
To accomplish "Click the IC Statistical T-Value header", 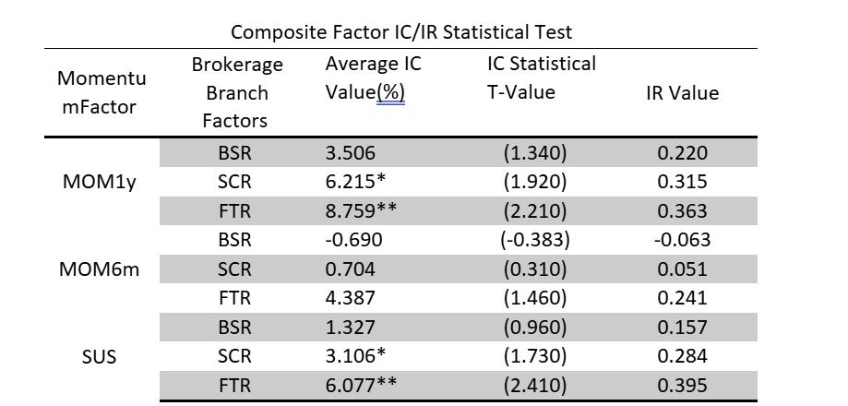I will (542, 79).
